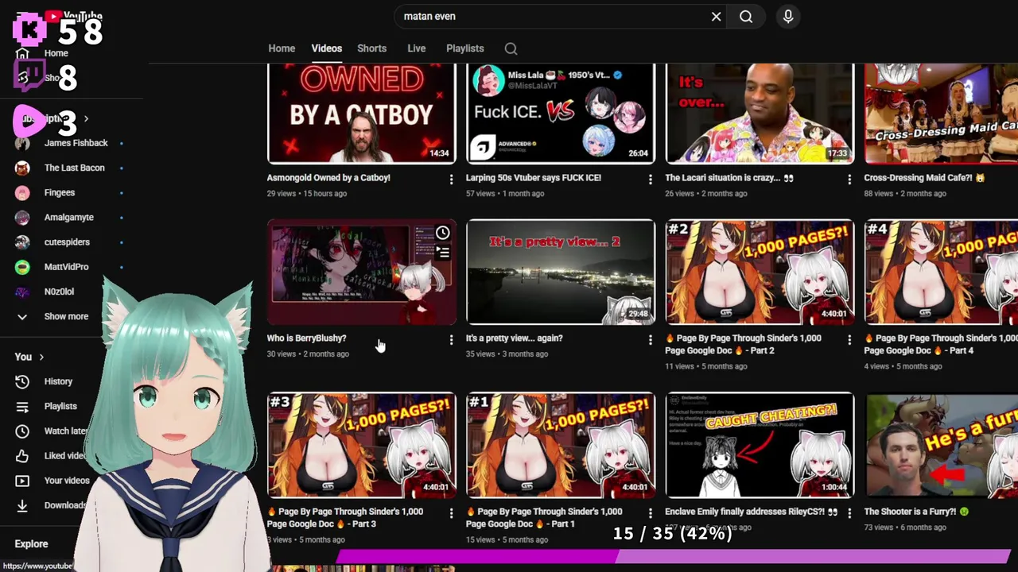Open James Fishback channel avatar
The width and height of the screenshot is (1018, 572).
coord(22,143)
